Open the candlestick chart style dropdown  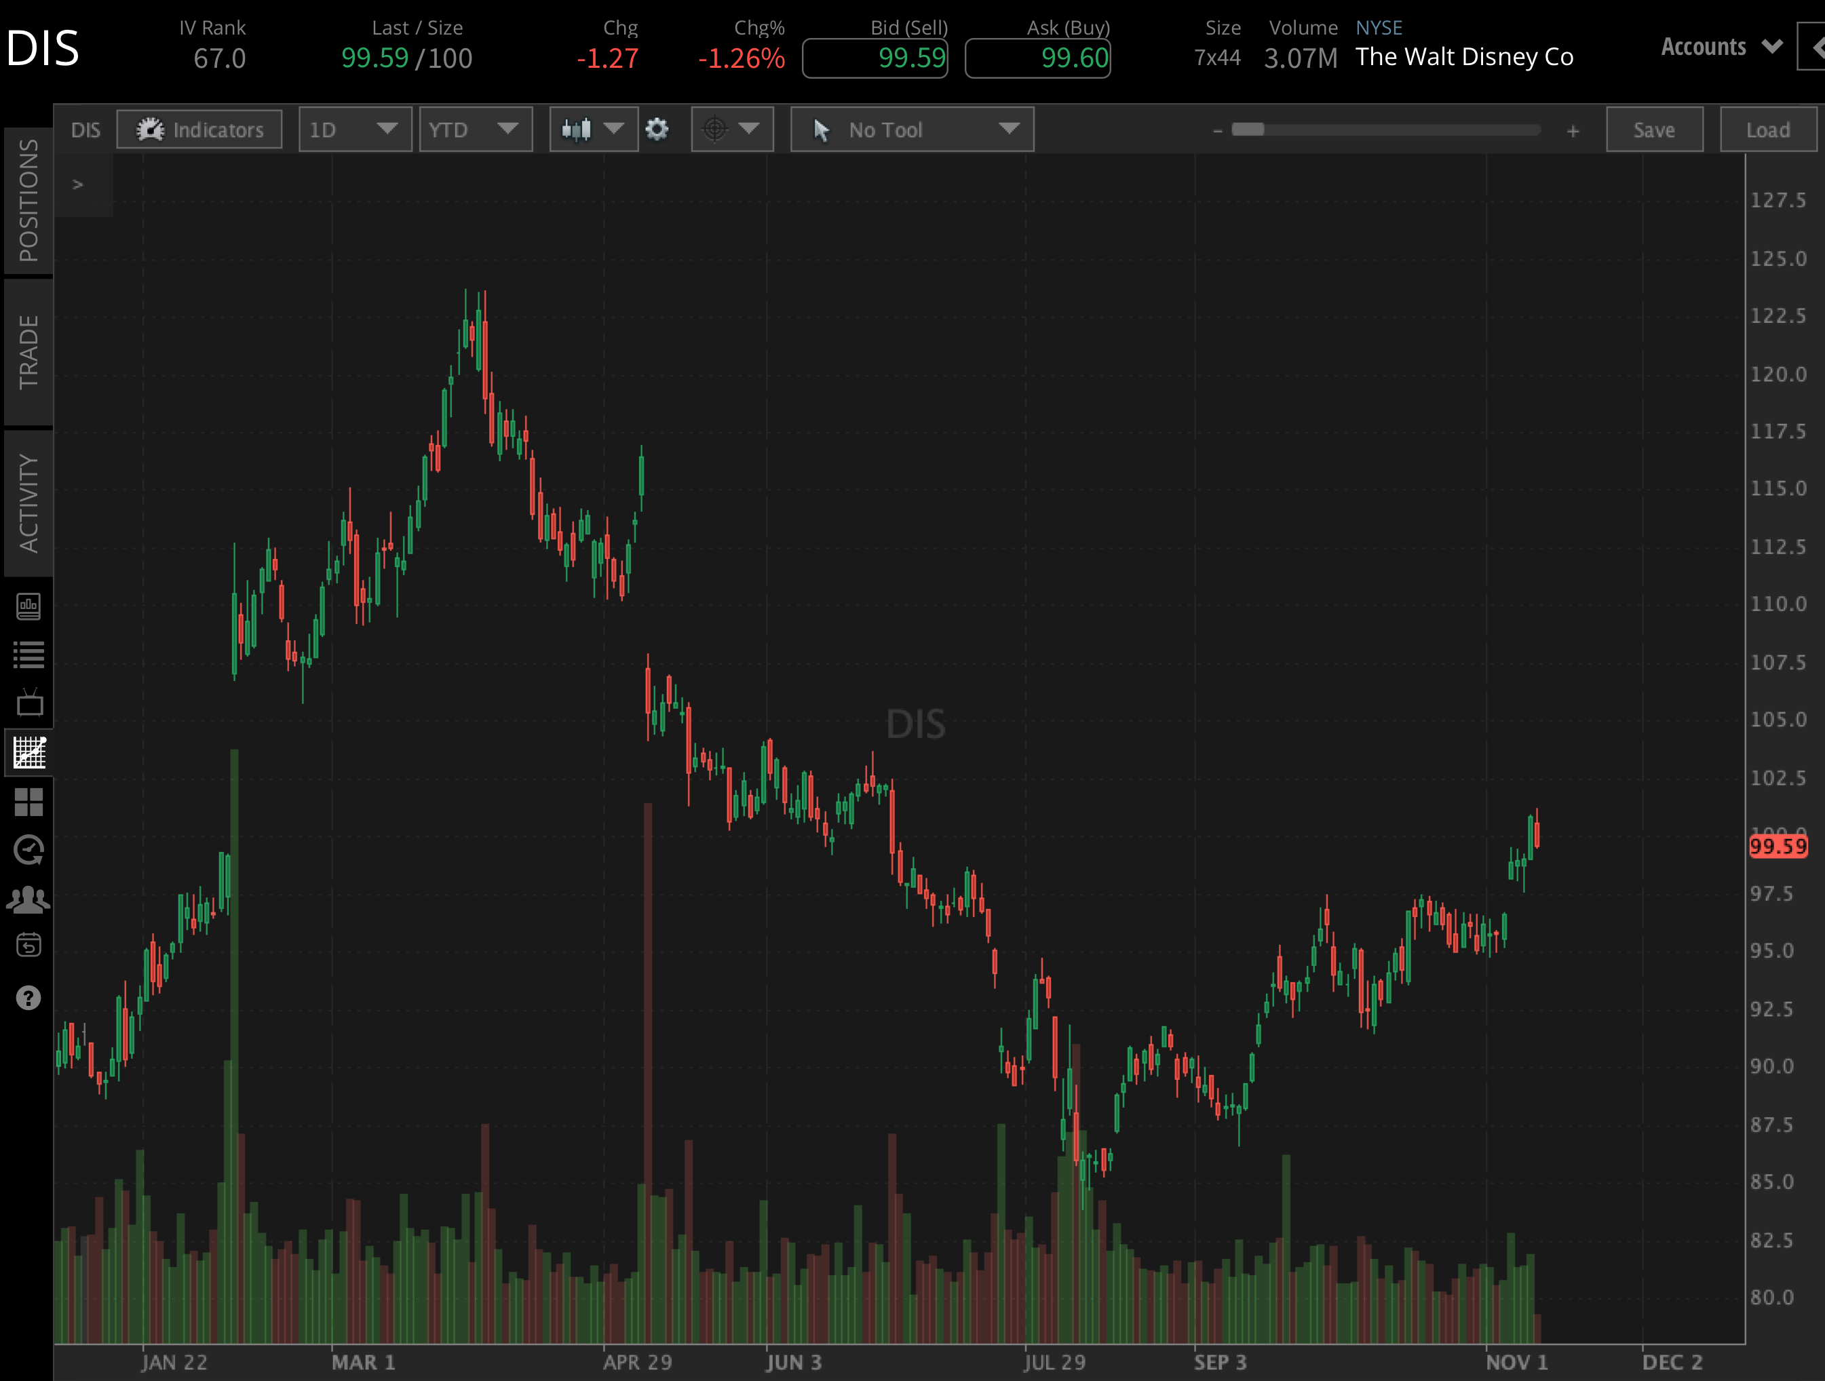click(x=592, y=130)
